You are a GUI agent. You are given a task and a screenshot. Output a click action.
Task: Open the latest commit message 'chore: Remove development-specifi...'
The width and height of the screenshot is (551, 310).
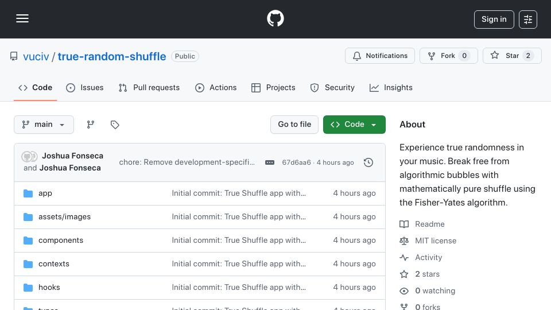tap(187, 162)
